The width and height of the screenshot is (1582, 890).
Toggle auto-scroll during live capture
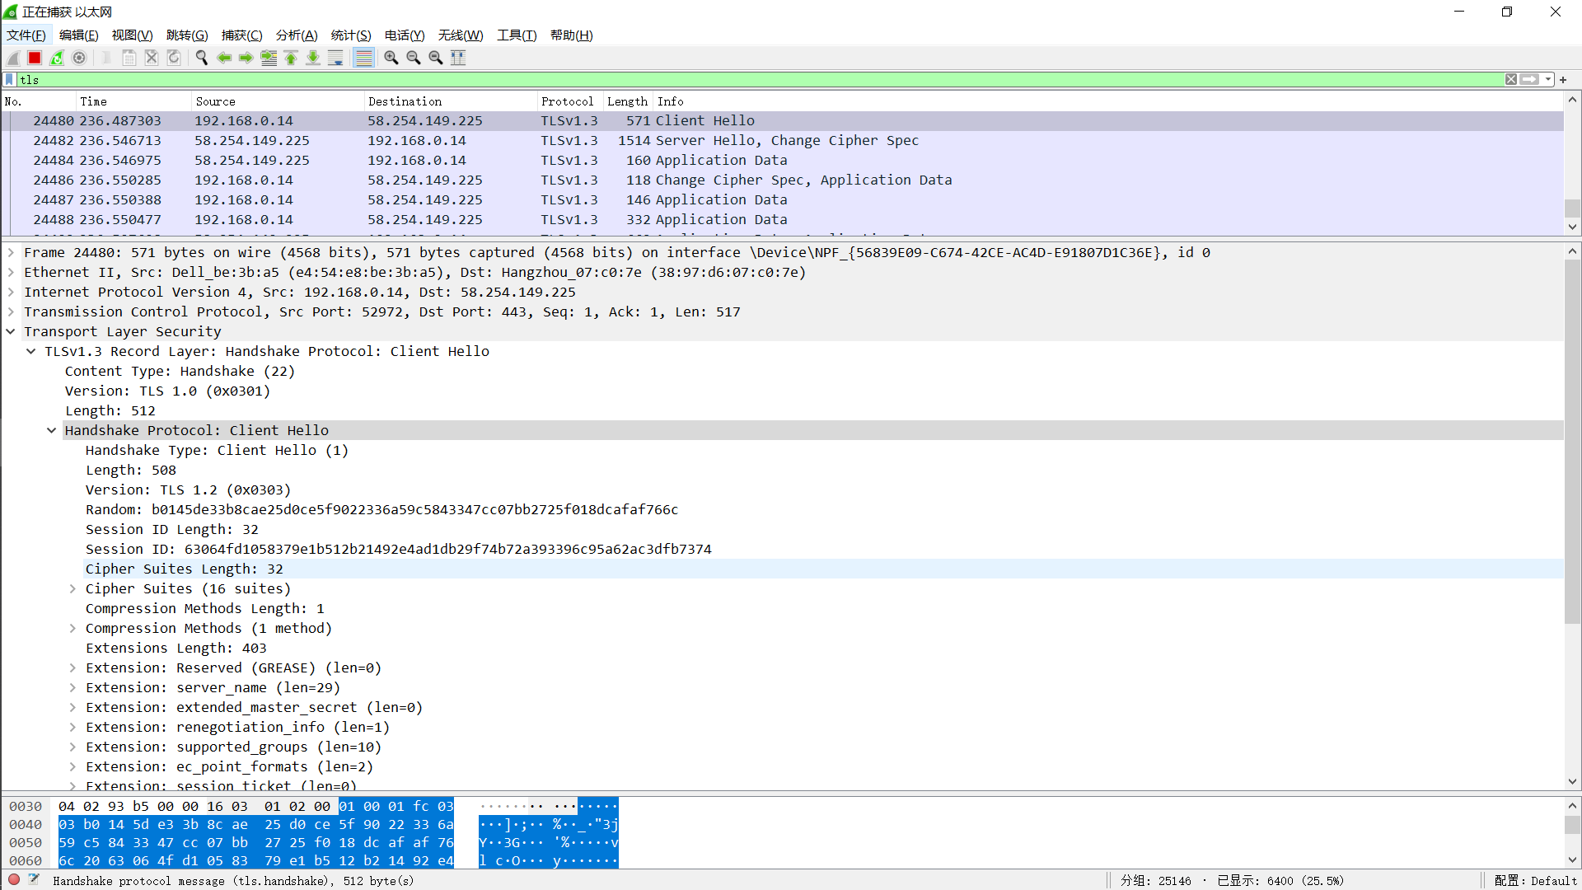coord(335,58)
